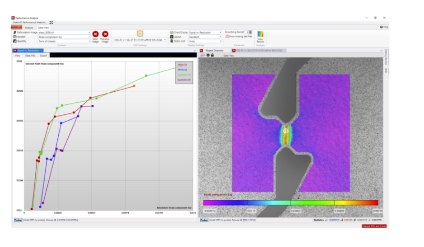
Task: Click the strain colorbar legend
Action: [291, 202]
